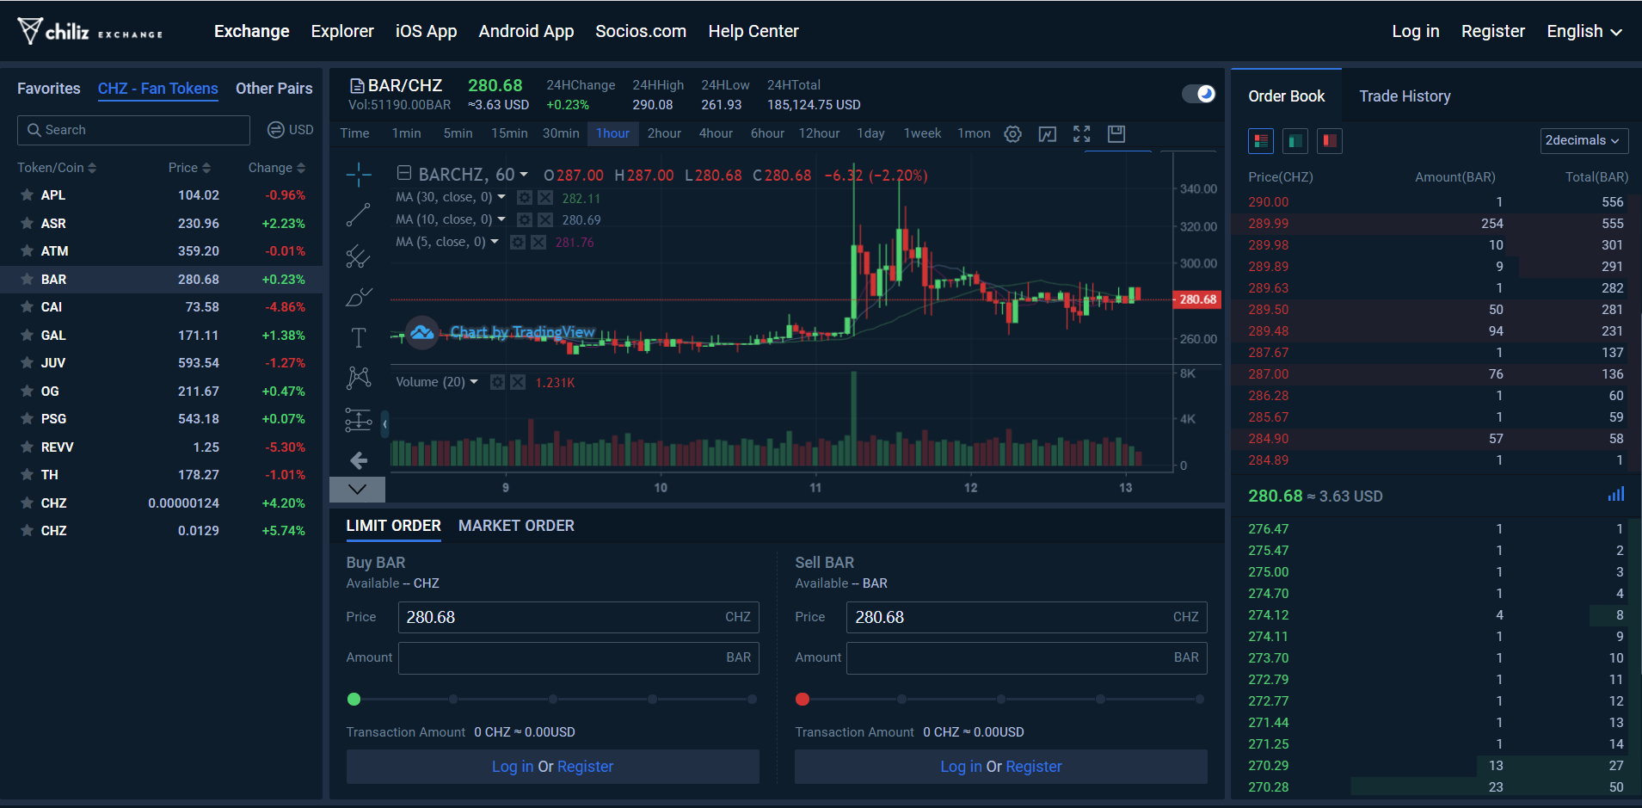Click in the token Search field

[x=133, y=130]
